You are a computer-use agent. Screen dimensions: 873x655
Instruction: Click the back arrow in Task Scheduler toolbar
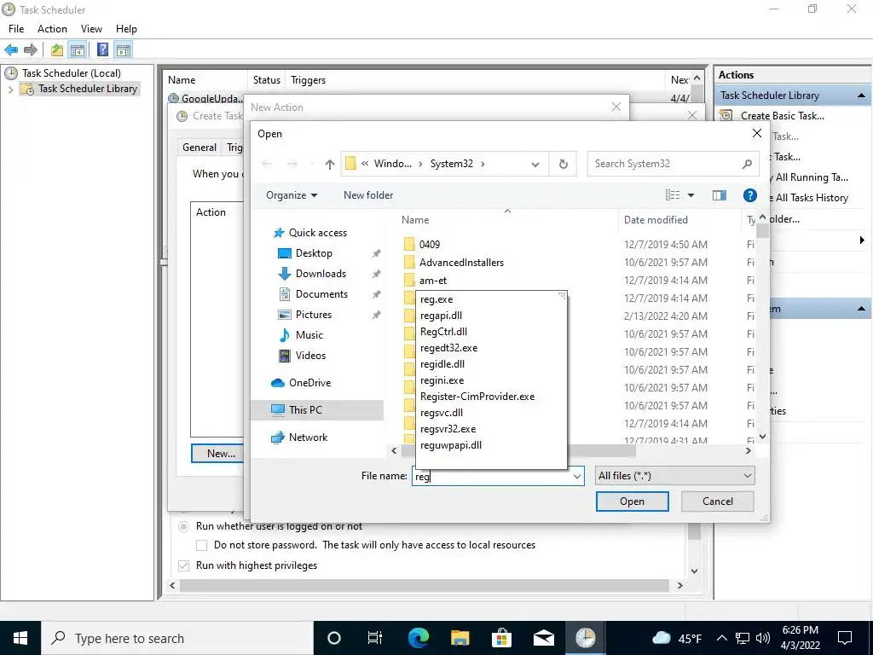11,50
